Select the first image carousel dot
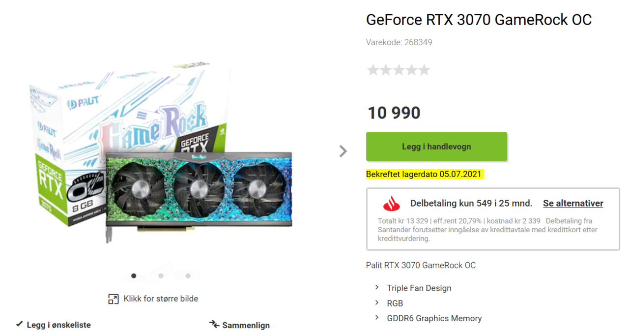 pyautogui.click(x=134, y=276)
